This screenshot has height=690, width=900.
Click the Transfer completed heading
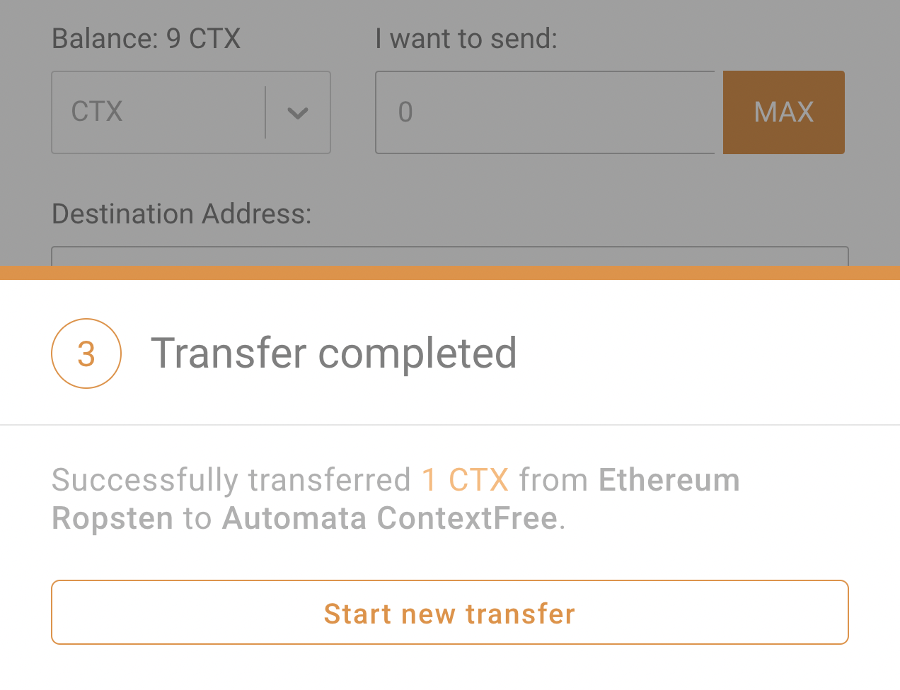point(334,353)
